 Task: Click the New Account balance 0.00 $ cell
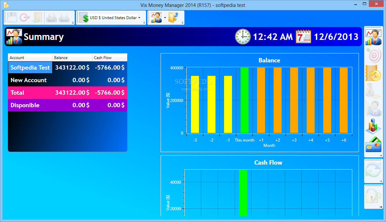tap(81, 80)
